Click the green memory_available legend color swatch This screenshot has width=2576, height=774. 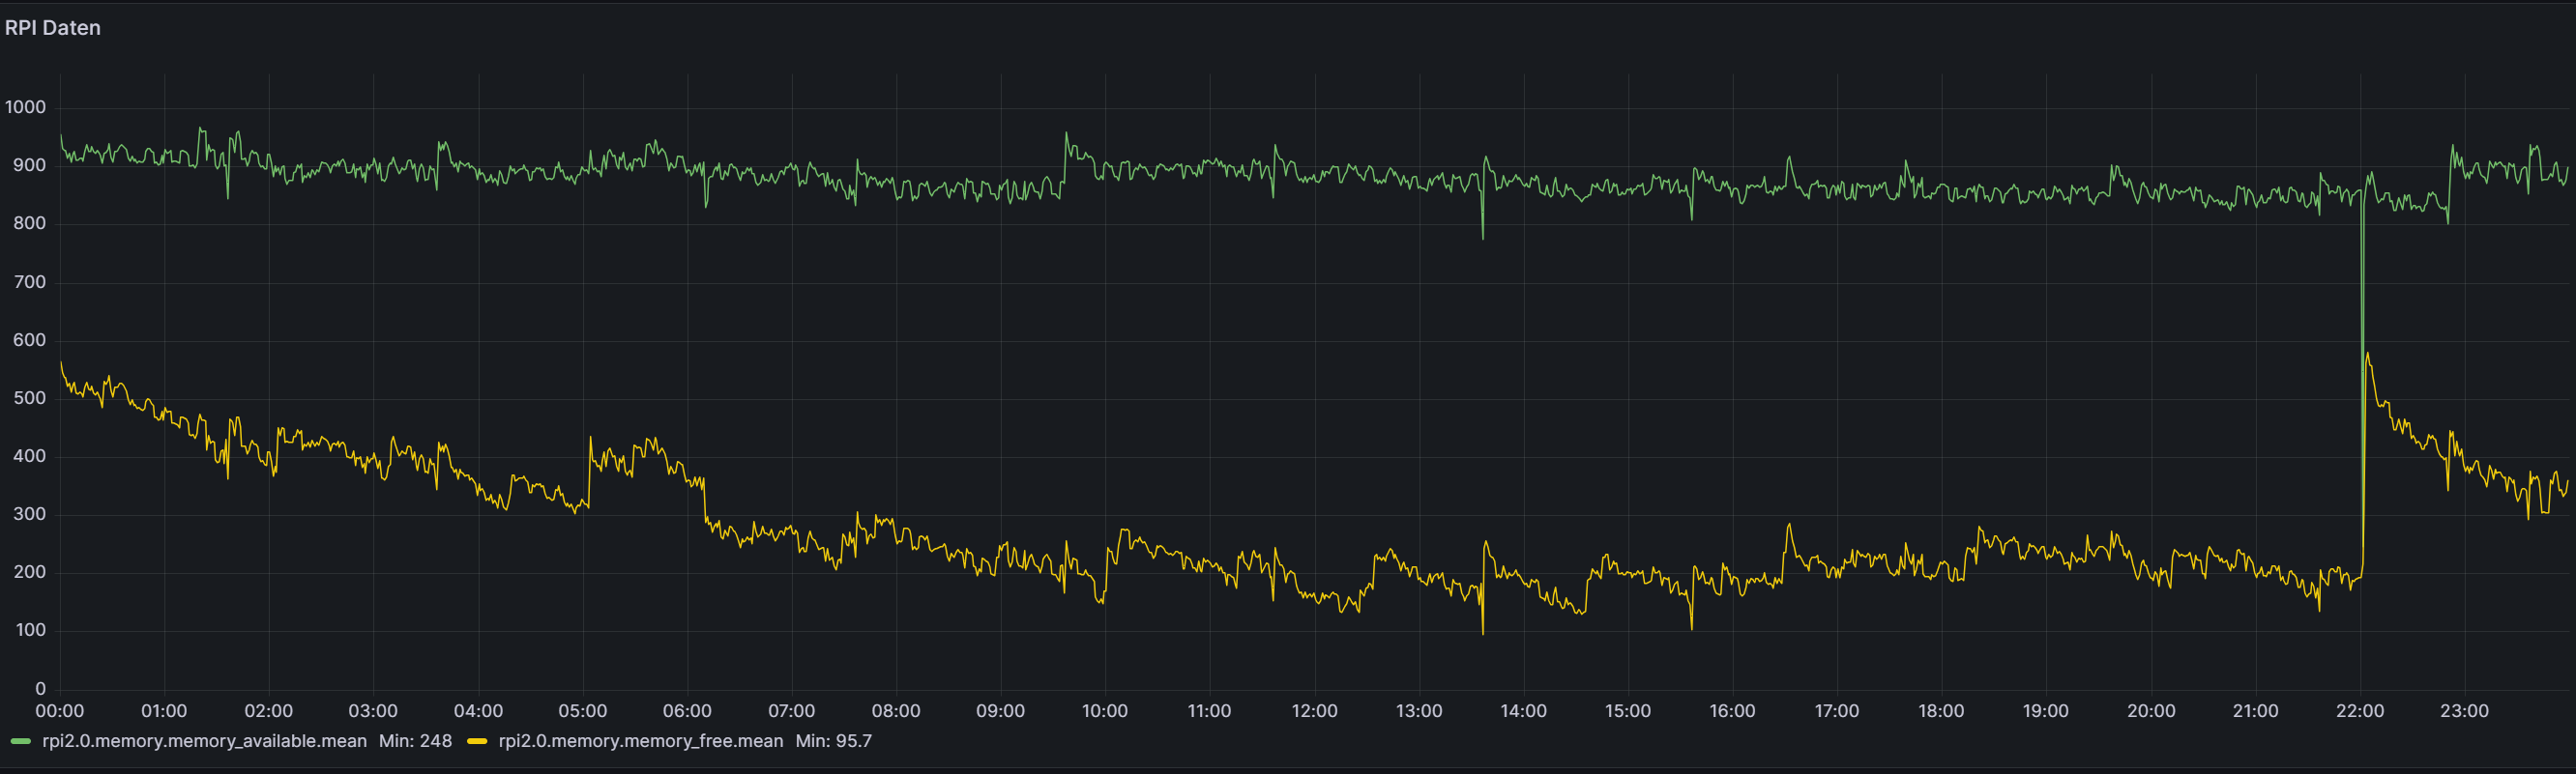20,741
